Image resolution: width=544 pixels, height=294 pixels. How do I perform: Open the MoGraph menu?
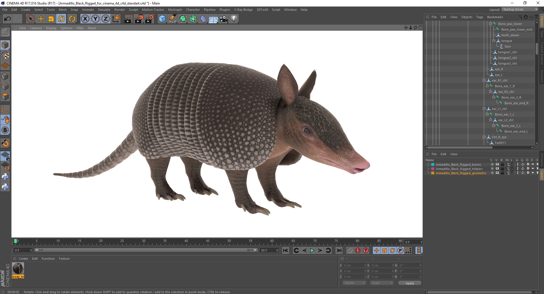175,10
